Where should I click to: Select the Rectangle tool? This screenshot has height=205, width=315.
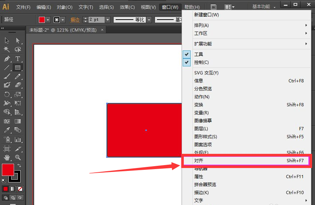(x=18, y=67)
